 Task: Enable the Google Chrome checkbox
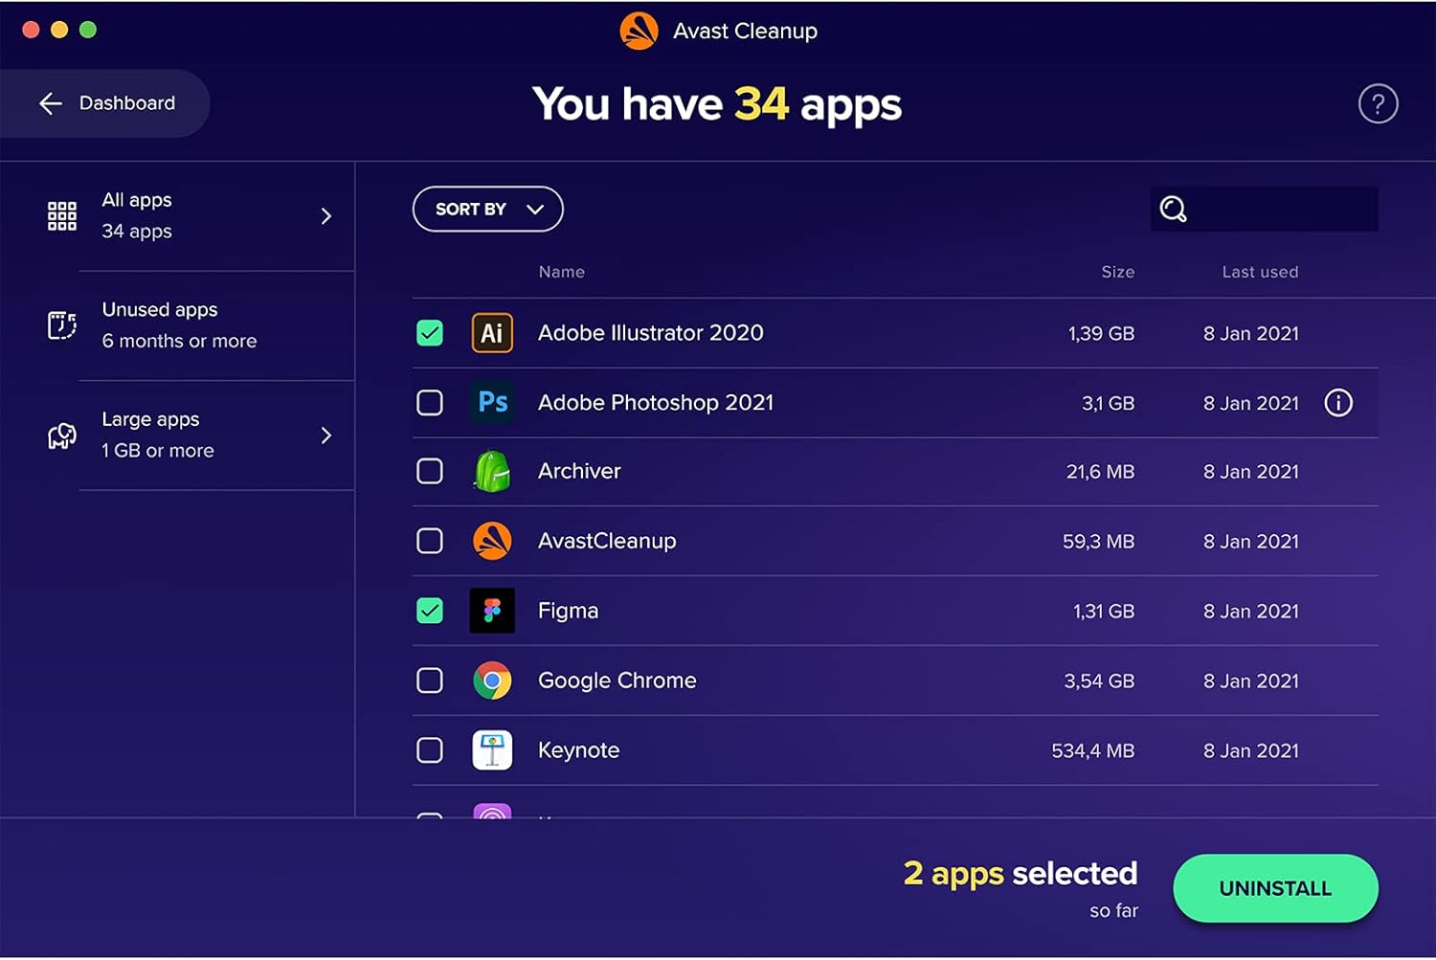[430, 681]
